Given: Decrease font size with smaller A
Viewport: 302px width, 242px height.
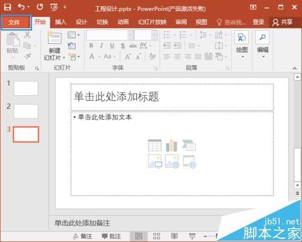Looking at the screenshot, I should (138, 57).
